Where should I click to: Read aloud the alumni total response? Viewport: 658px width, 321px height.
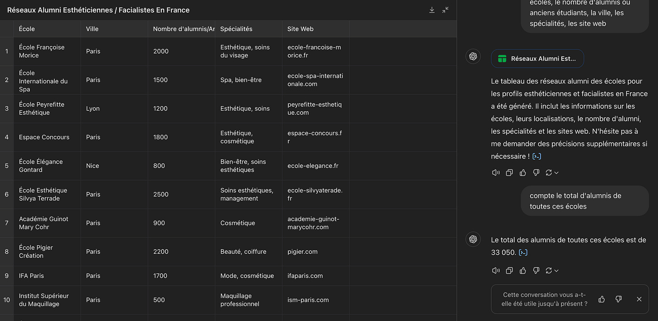496,270
